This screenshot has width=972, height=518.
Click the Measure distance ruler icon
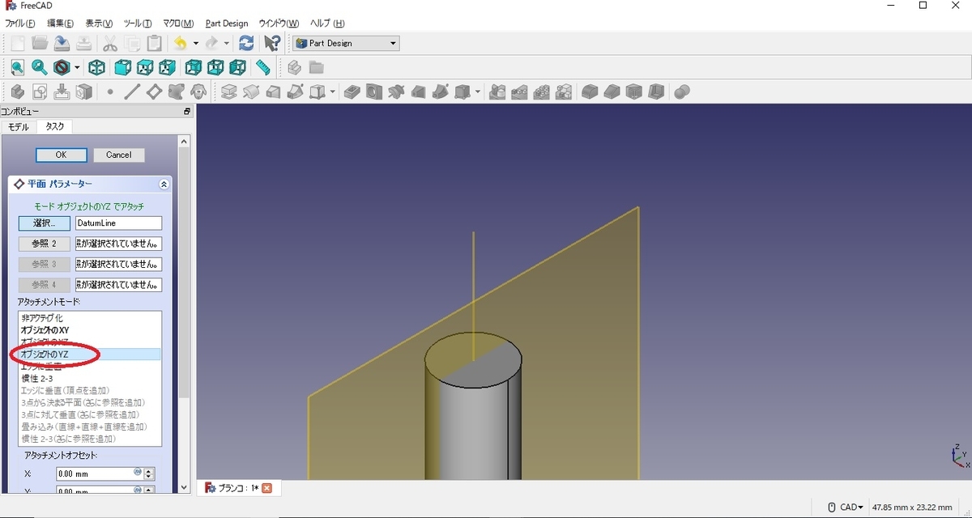tap(262, 67)
